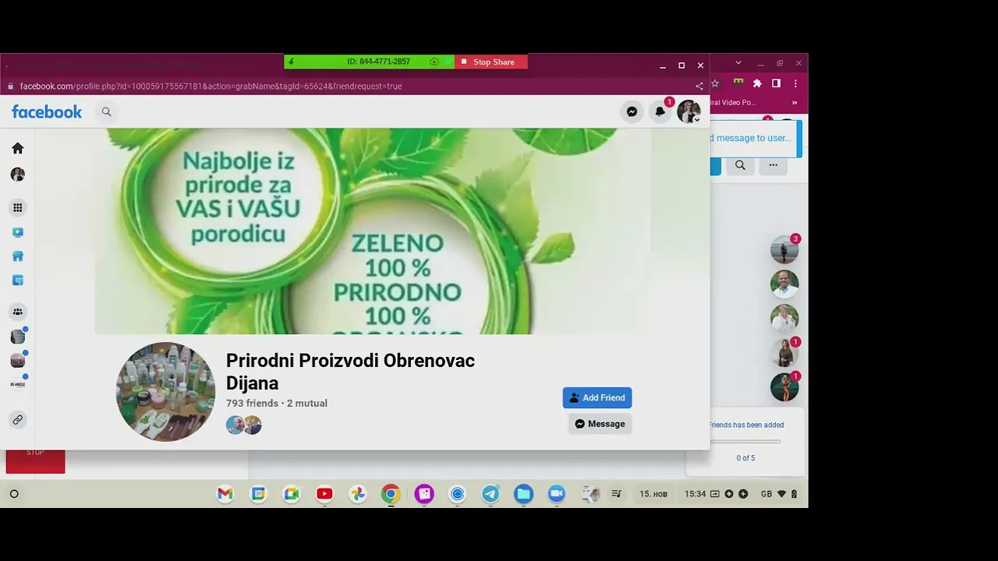This screenshot has width=998, height=561.
Task: Open Groups icon in Facebook sidebar
Action: pyautogui.click(x=17, y=312)
